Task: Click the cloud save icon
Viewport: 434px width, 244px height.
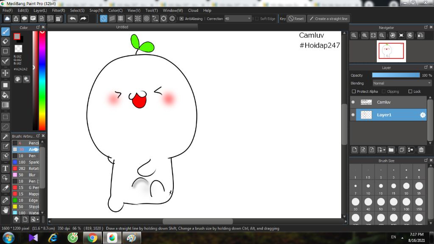Action: coord(7,19)
